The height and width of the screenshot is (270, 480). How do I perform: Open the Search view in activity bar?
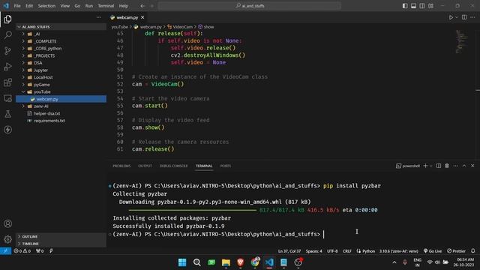7,35
